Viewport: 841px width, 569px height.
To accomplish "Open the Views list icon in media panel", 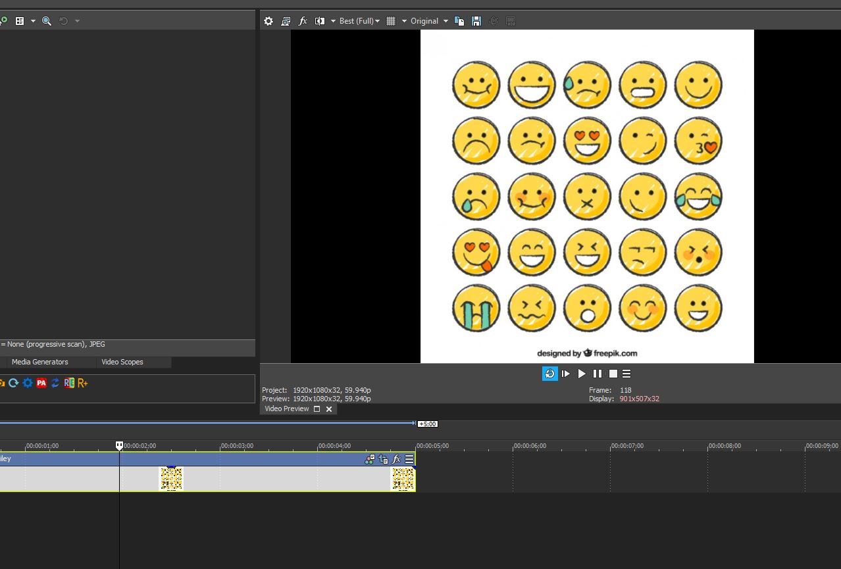I will coord(20,21).
